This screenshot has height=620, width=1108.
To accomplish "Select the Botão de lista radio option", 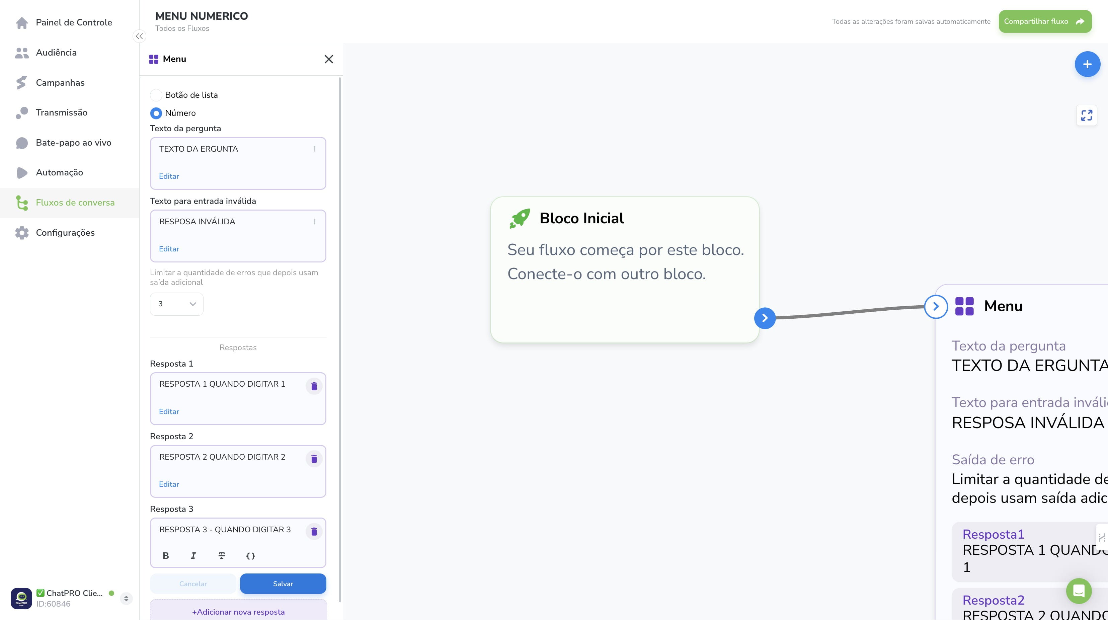I will coord(156,95).
